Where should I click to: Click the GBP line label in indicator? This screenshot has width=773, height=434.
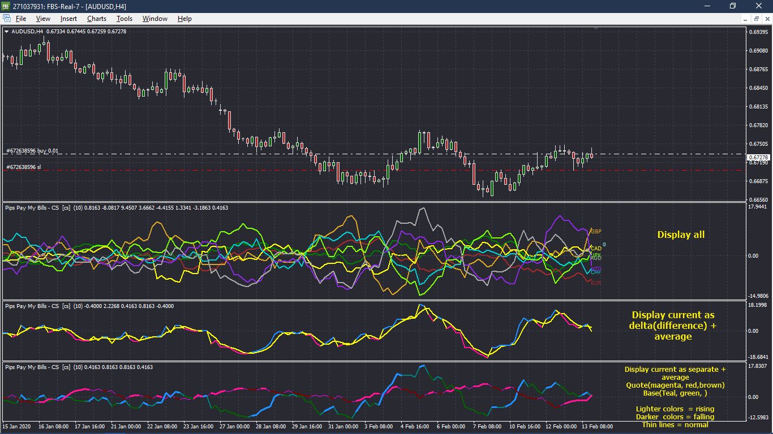(x=596, y=232)
